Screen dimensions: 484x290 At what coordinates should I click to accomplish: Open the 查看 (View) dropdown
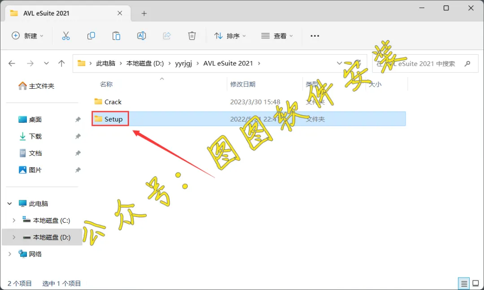277,36
